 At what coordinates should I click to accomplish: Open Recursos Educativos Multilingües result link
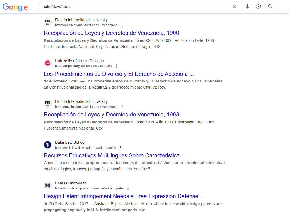115,155
